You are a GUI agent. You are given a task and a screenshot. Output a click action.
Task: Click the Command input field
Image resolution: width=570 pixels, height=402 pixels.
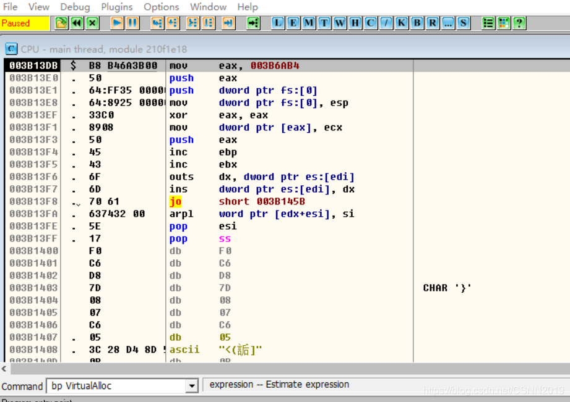click(x=116, y=386)
